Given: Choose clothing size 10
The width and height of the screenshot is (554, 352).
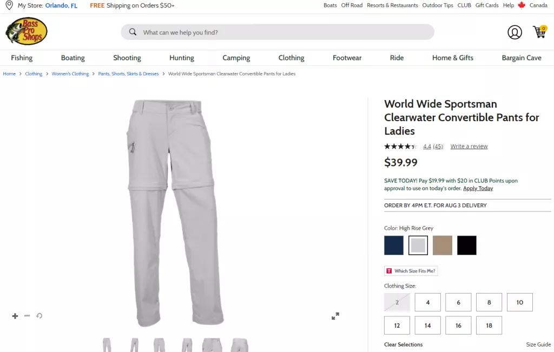Looking at the screenshot, I should (x=519, y=302).
